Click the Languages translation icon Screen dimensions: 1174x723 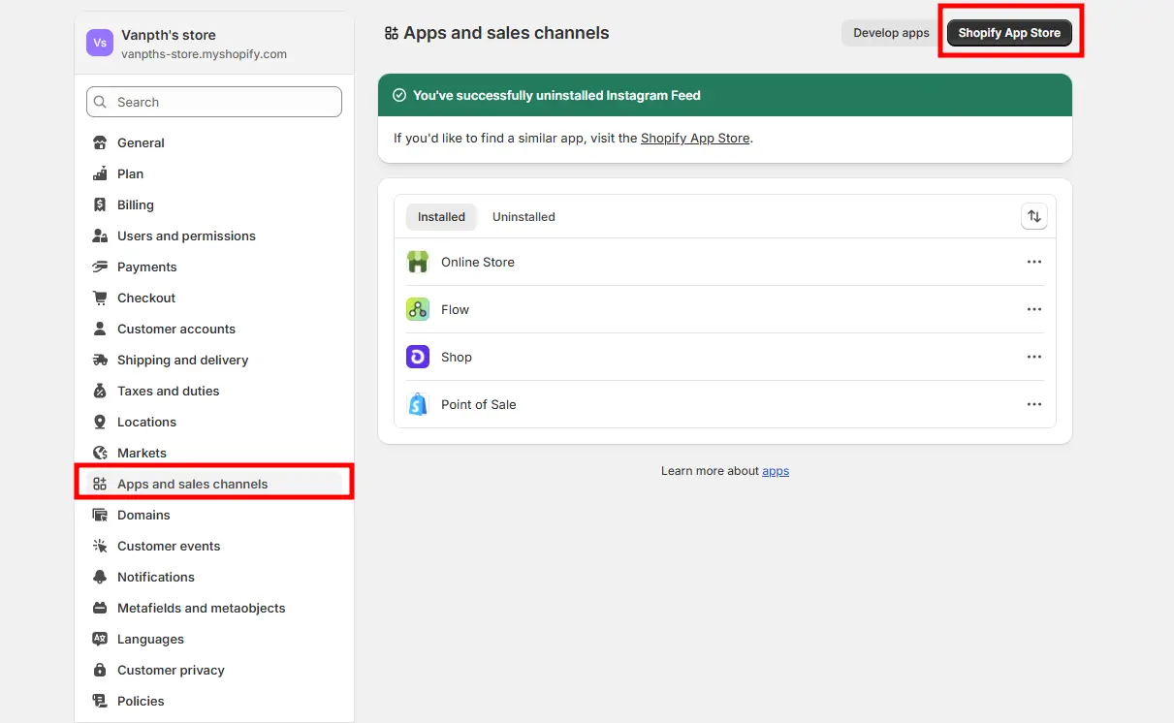click(100, 639)
